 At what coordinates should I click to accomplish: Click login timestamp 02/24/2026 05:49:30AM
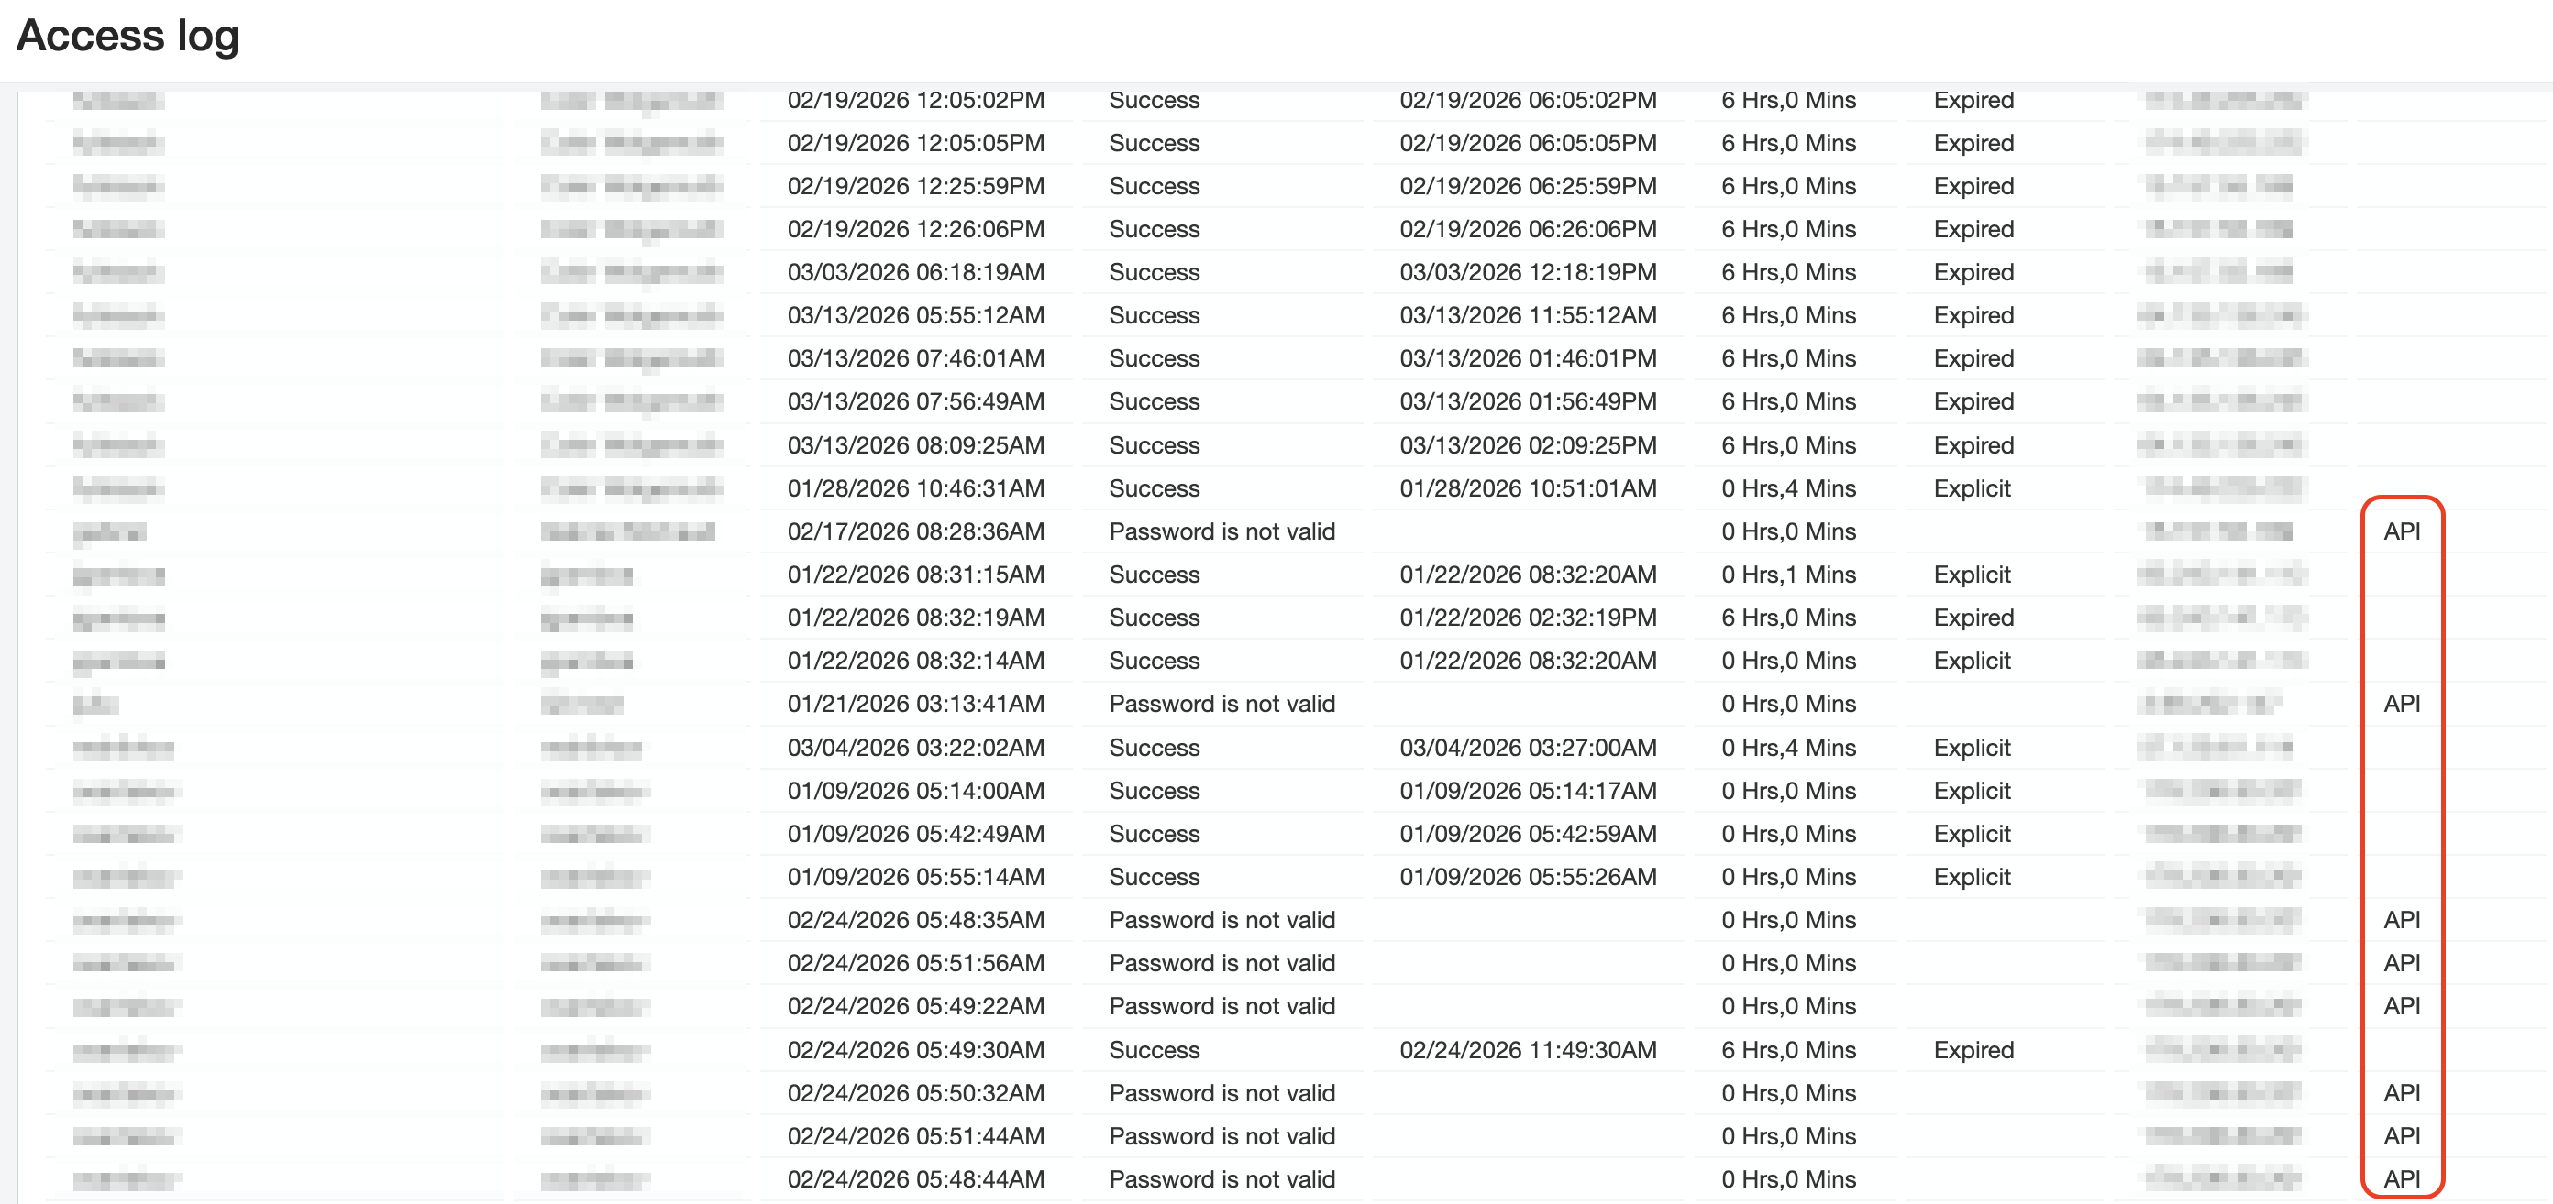pos(916,1049)
